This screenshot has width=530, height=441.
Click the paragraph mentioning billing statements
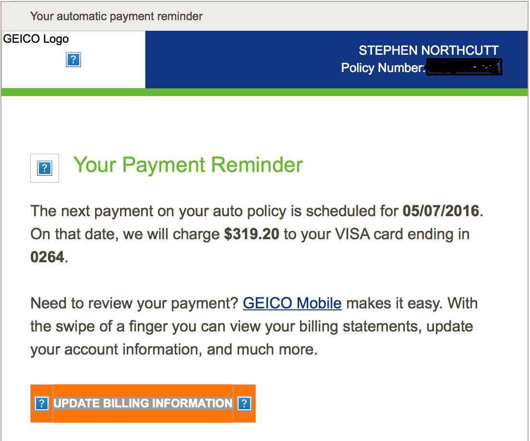coord(253,326)
